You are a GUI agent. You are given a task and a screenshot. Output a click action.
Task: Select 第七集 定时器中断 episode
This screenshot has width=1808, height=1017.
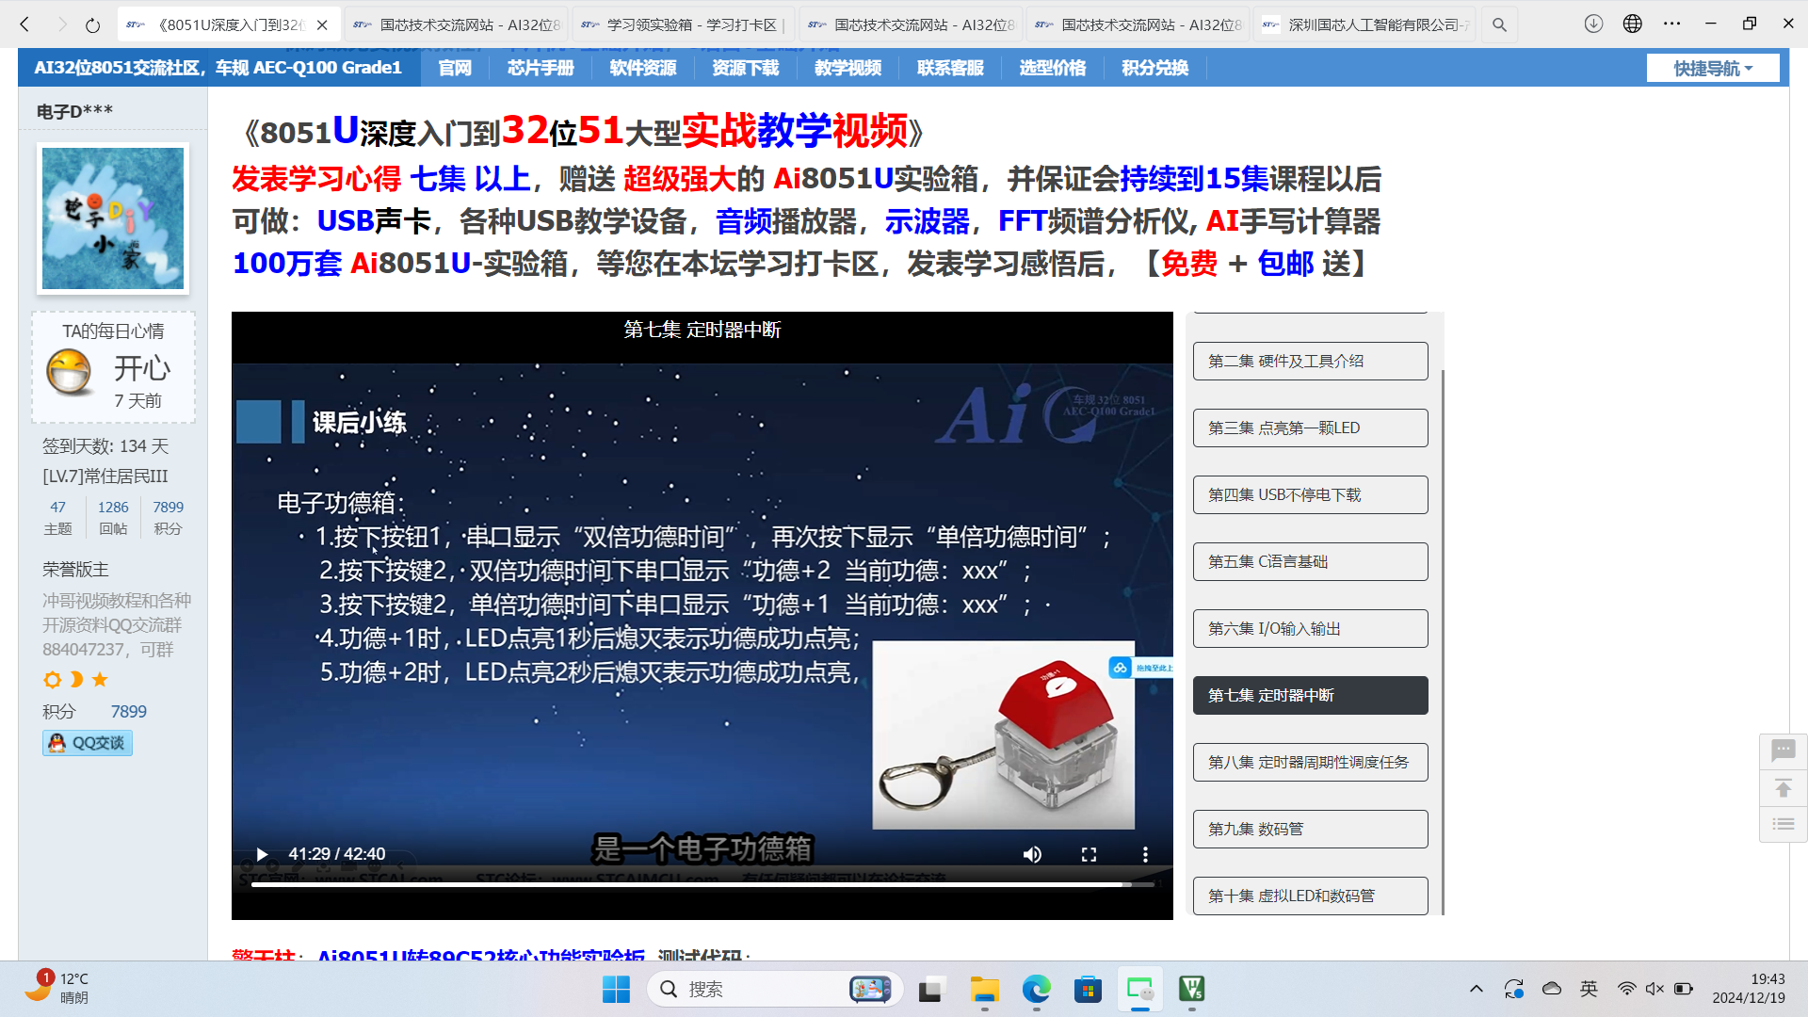tap(1310, 695)
